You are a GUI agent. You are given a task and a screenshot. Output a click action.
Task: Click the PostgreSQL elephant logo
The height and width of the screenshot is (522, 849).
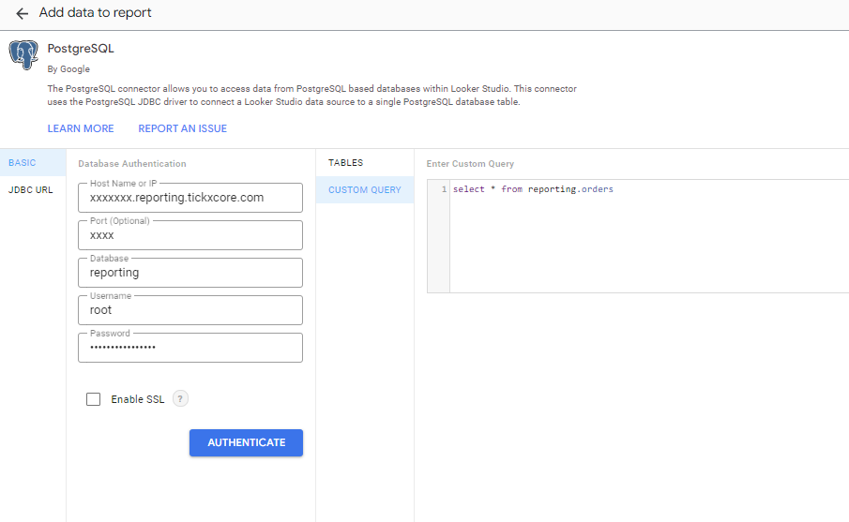tap(23, 55)
